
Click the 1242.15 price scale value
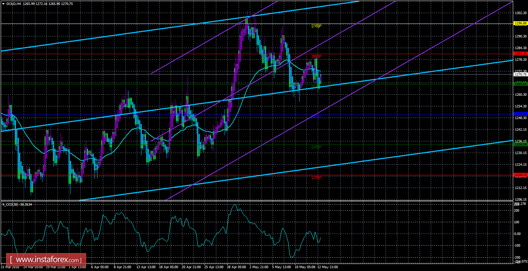coord(521,130)
